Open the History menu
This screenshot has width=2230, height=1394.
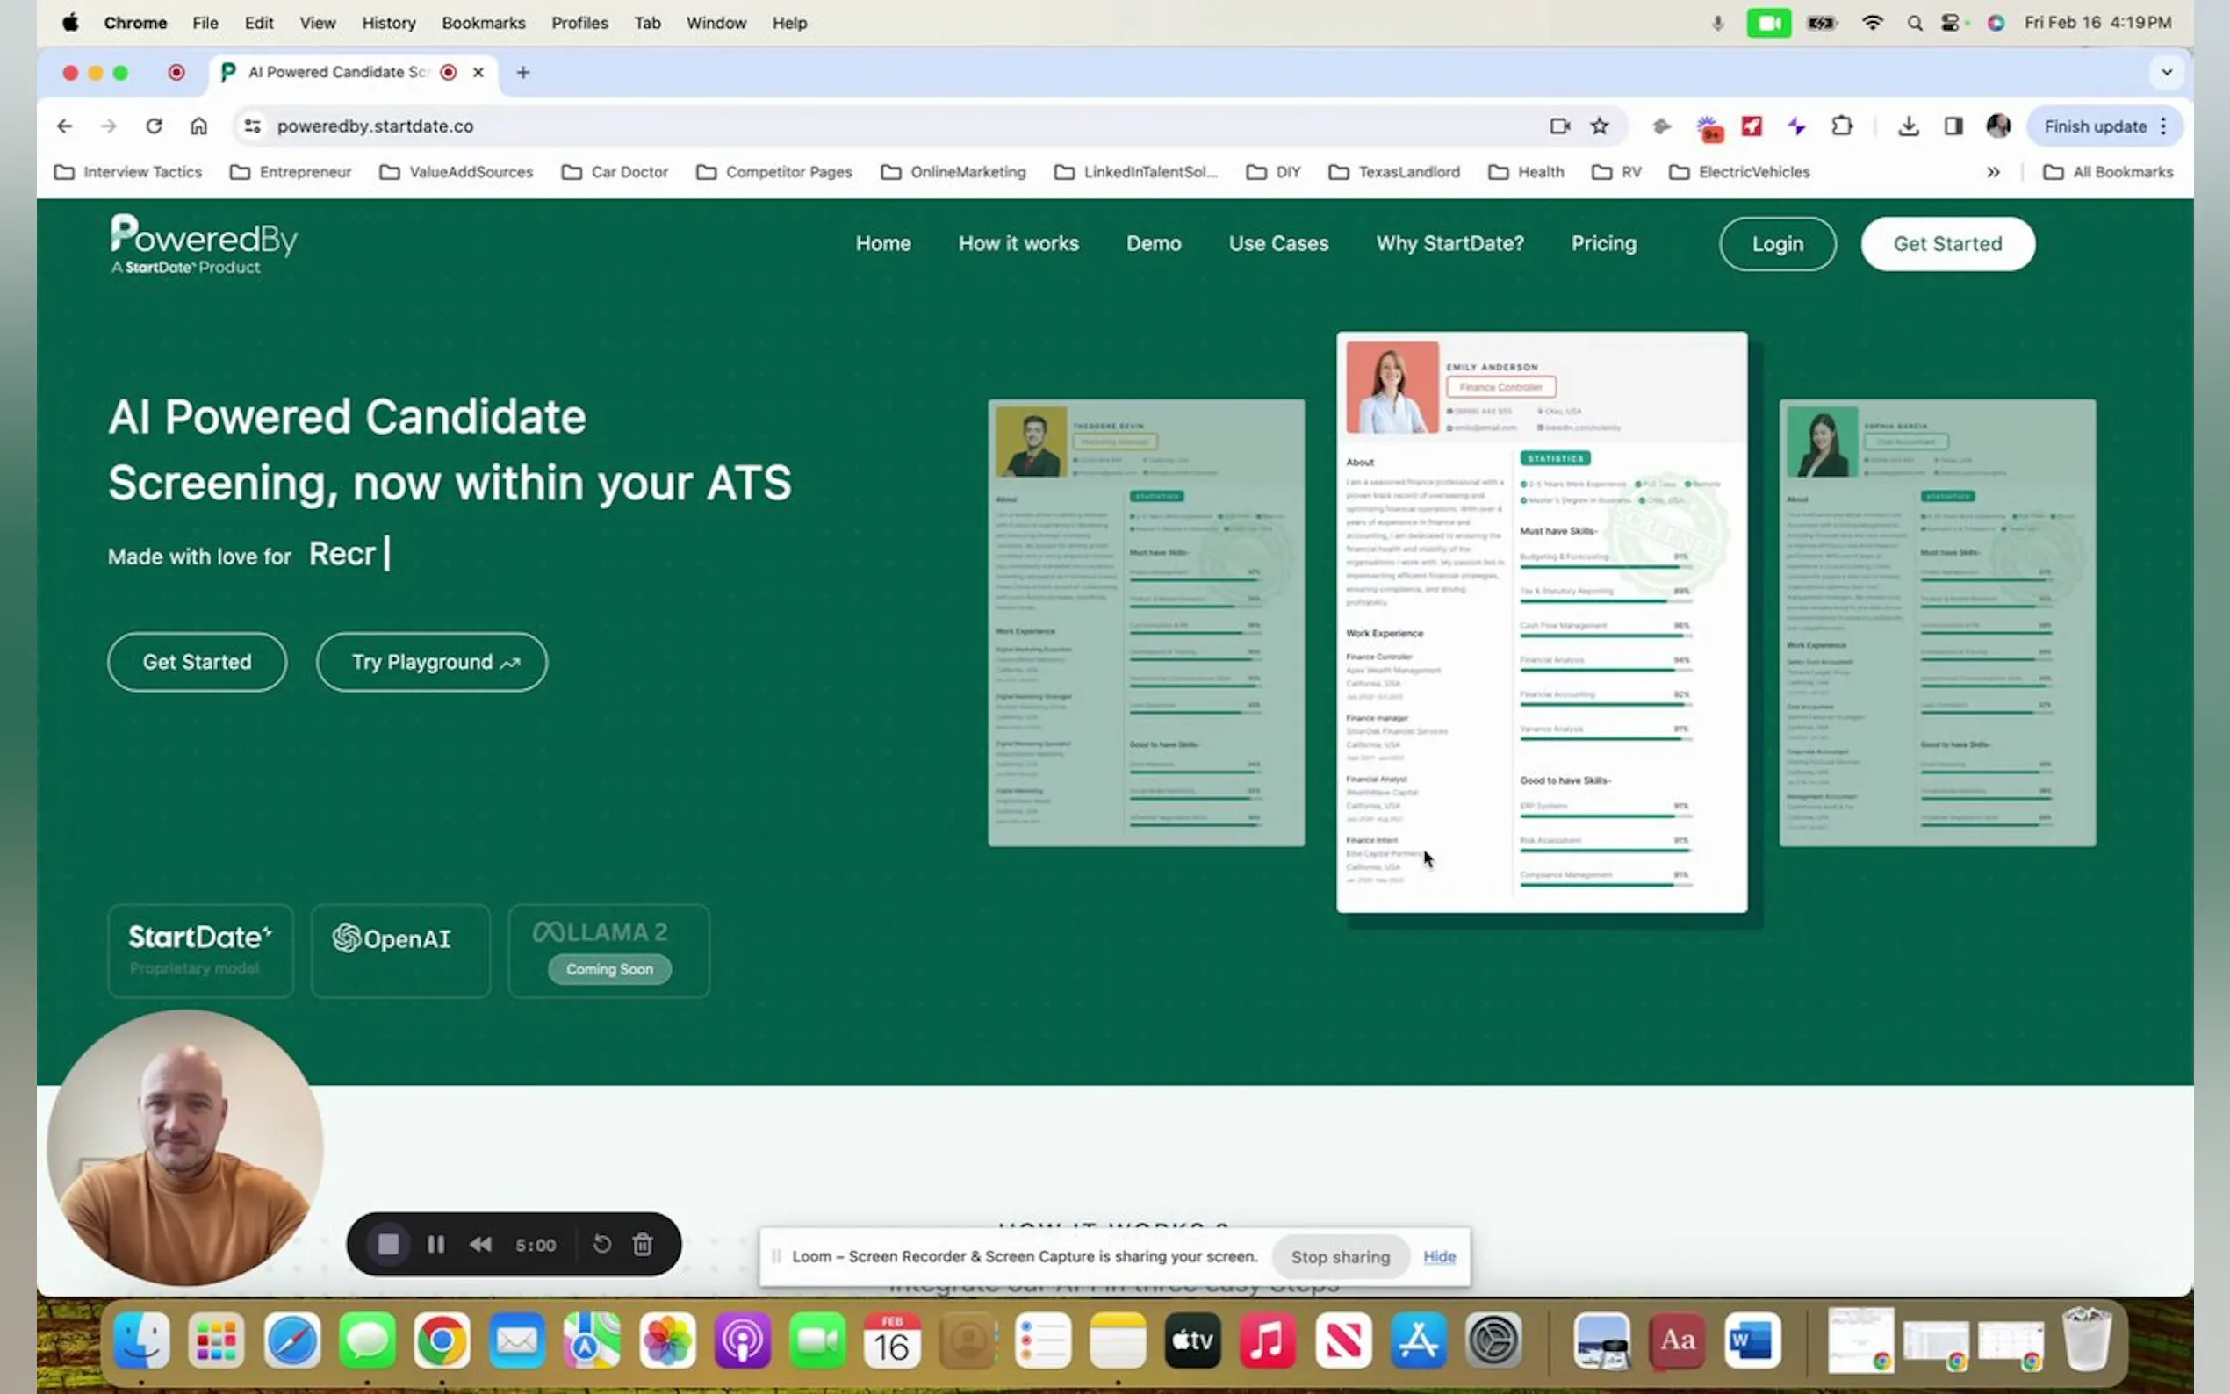click(388, 23)
